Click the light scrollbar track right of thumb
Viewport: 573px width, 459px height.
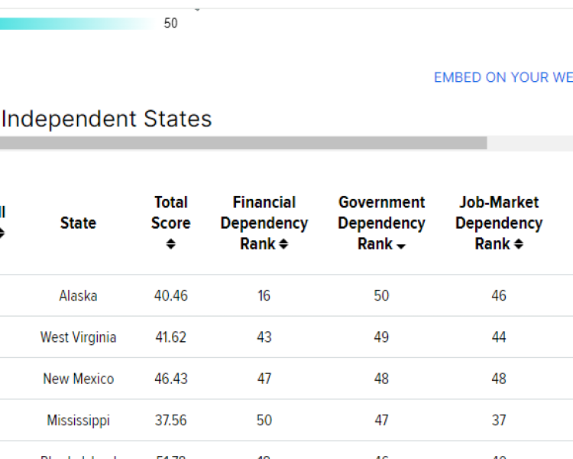click(x=529, y=143)
